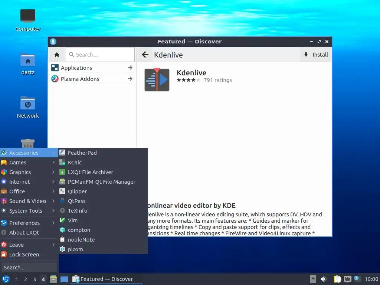The image size is (380, 285).
Task: Click the back arrow beside Kdenlive title
Action: click(x=145, y=55)
